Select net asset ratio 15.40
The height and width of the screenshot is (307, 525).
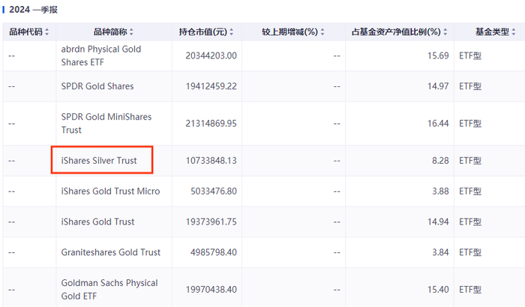click(x=438, y=289)
